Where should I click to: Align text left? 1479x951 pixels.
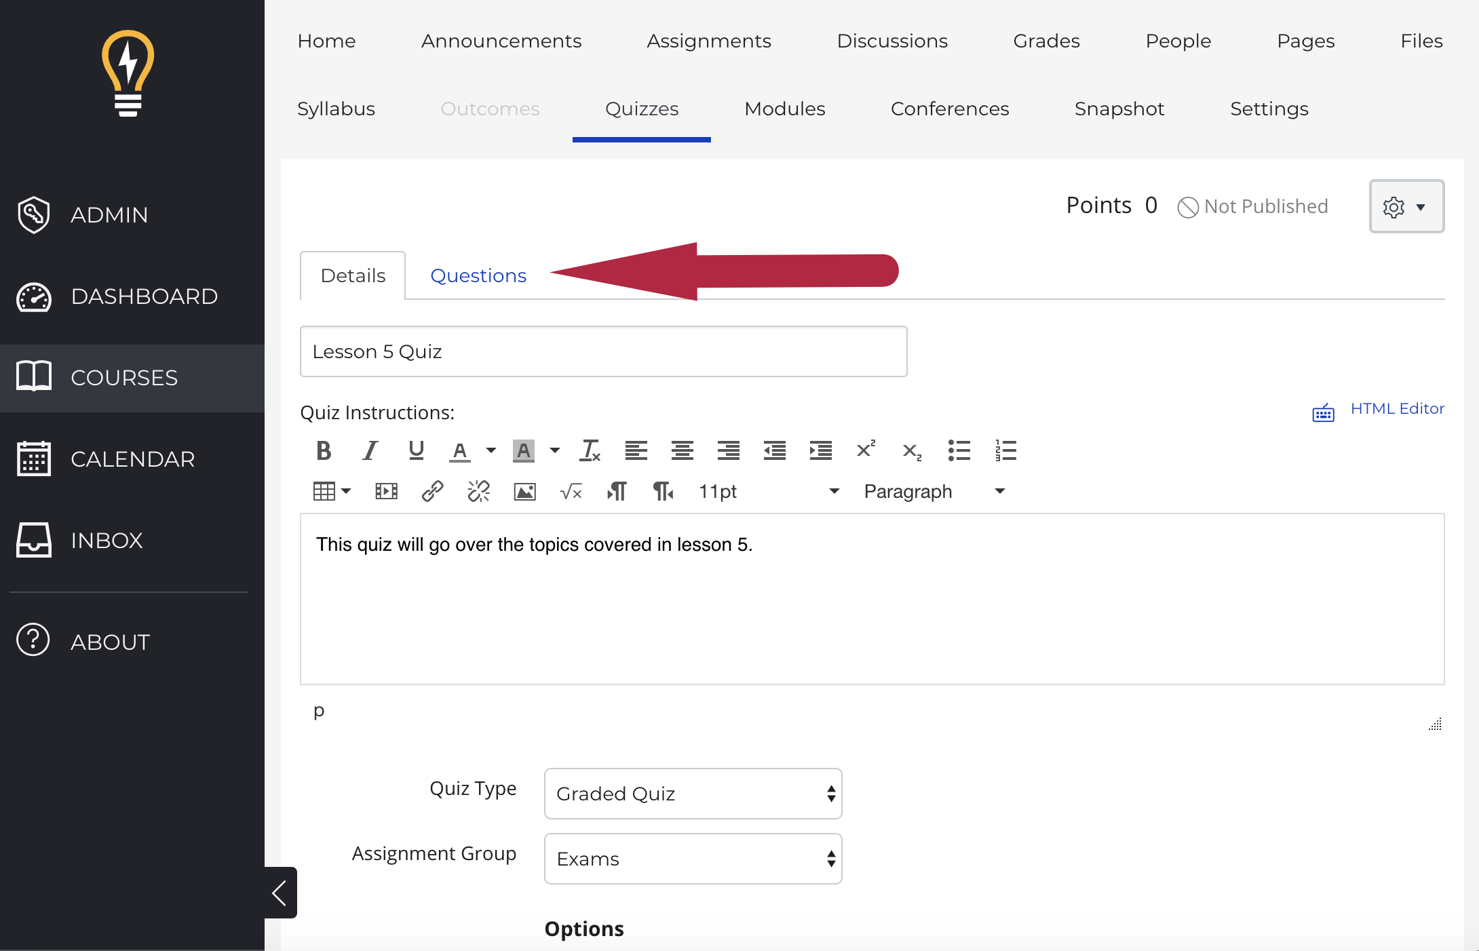click(636, 450)
